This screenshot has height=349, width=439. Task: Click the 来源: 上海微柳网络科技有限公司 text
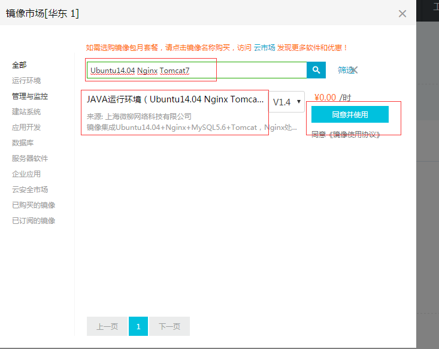(139, 116)
